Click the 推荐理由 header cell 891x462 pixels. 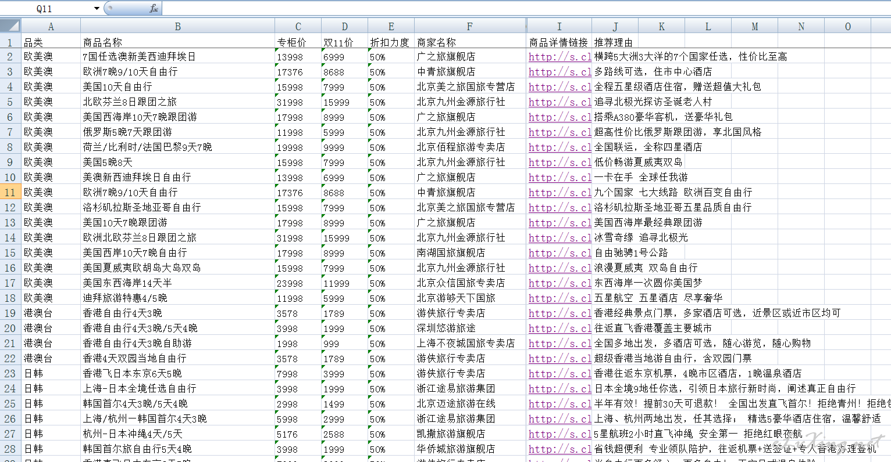[x=614, y=42]
